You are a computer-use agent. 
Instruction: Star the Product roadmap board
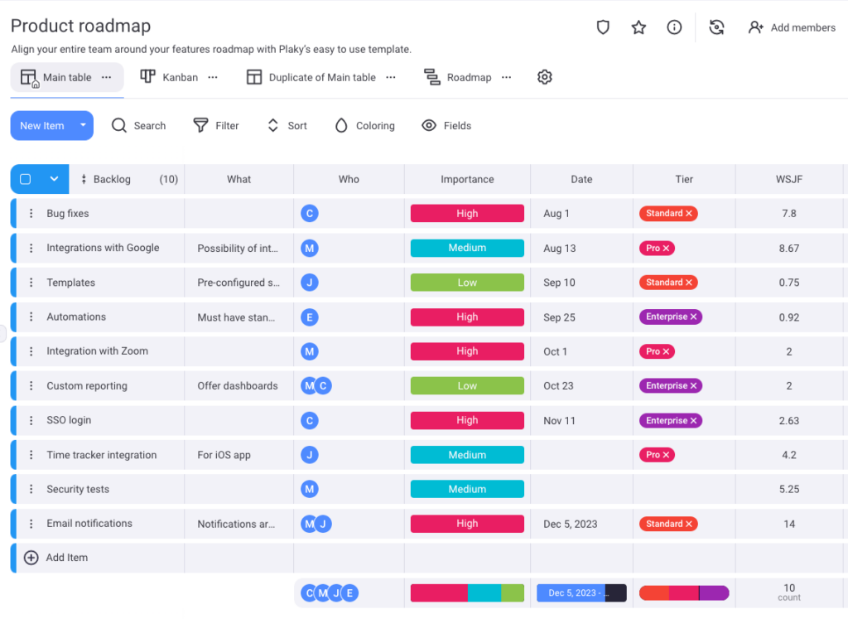click(638, 27)
